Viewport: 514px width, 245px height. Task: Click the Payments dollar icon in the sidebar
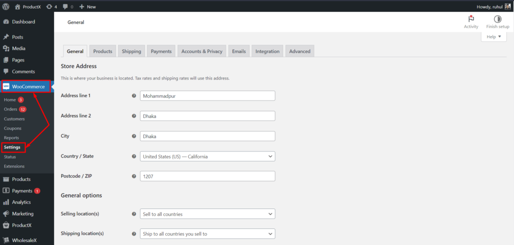tap(6, 191)
